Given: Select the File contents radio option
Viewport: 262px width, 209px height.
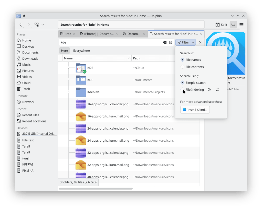Looking at the screenshot, I should tap(182, 67).
